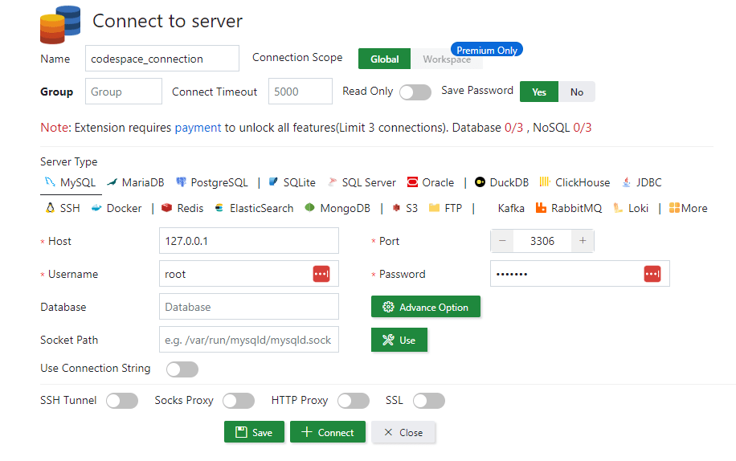
Task: Select the PostgreSQL server type
Action: point(211,182)
